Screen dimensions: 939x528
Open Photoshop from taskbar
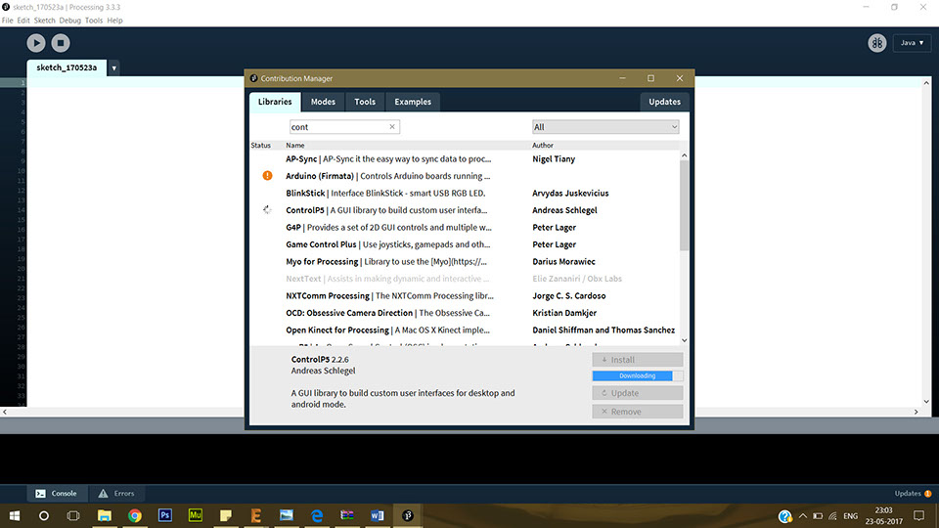[x=165, y=515]
